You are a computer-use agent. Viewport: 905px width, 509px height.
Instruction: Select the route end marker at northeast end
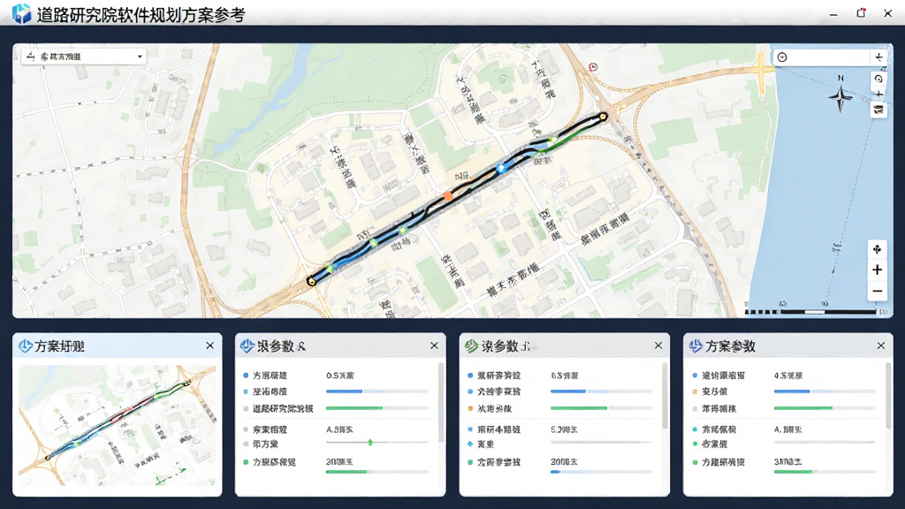click(603, 117)
